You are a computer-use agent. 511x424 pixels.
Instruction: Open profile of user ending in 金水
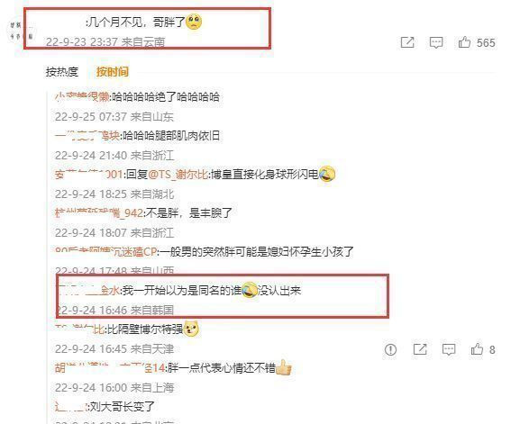[x=89, y=290]
